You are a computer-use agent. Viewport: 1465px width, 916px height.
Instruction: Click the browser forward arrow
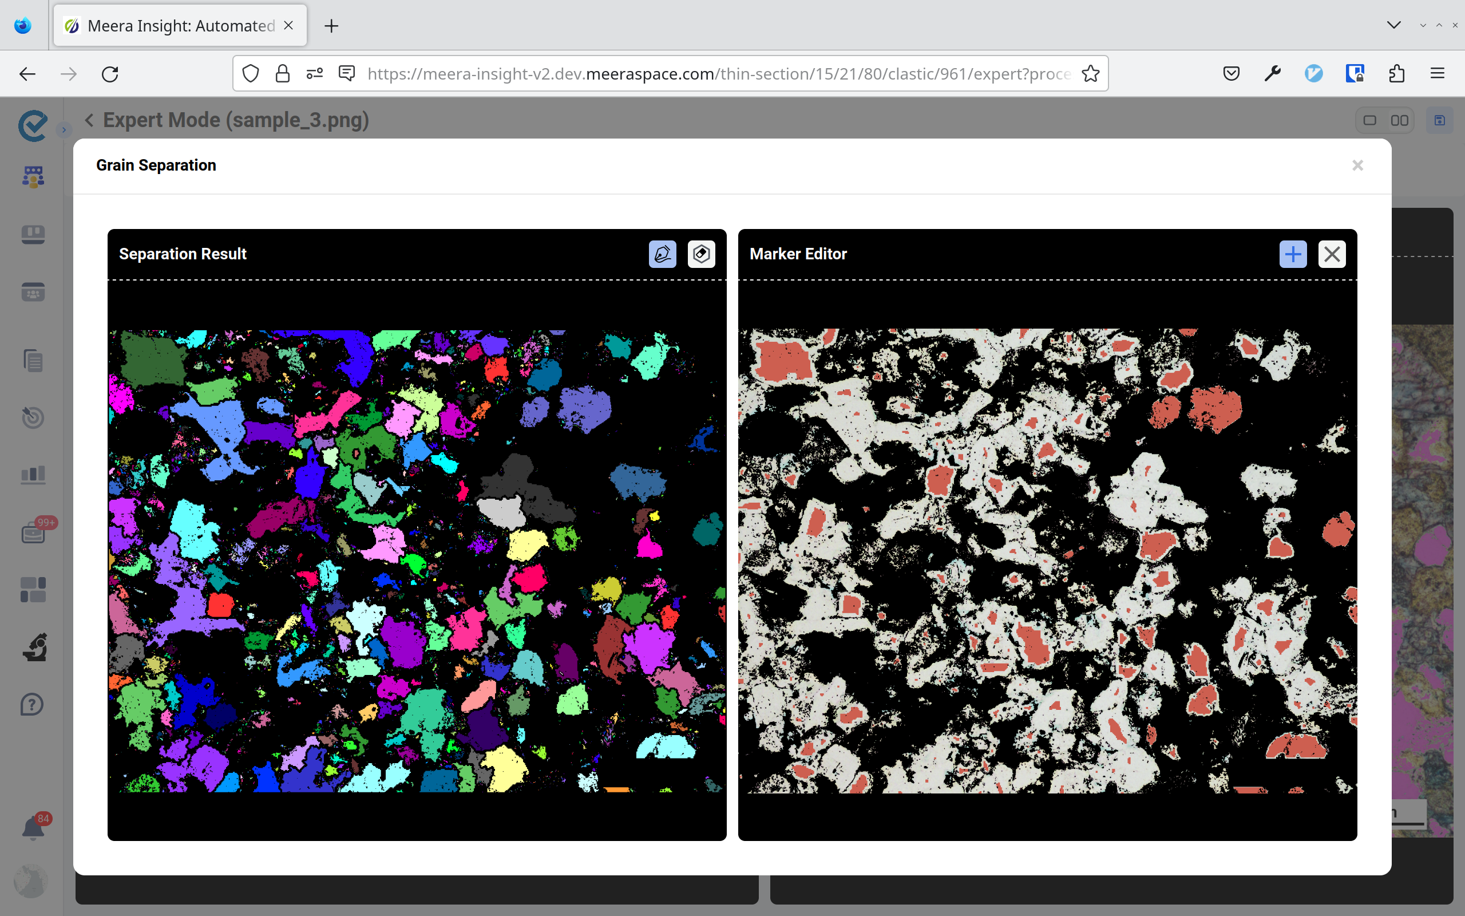(x=69, y=74)
